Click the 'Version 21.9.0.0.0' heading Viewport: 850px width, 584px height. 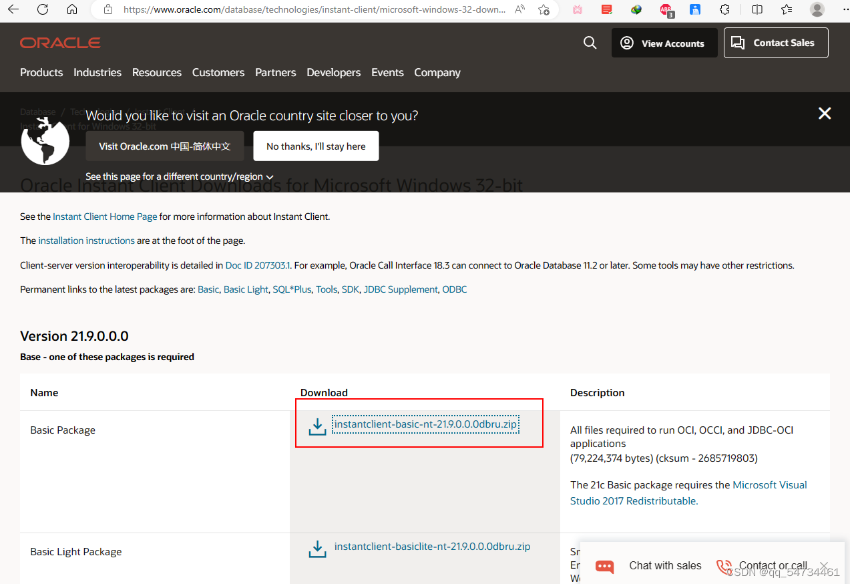coord(74,335)
